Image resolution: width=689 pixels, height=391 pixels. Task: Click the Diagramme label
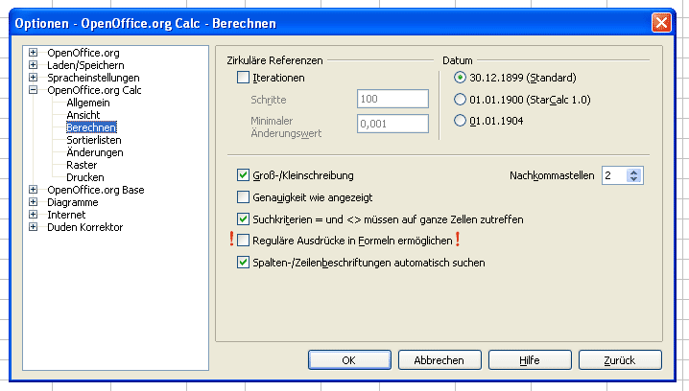(x=73, y=202)
